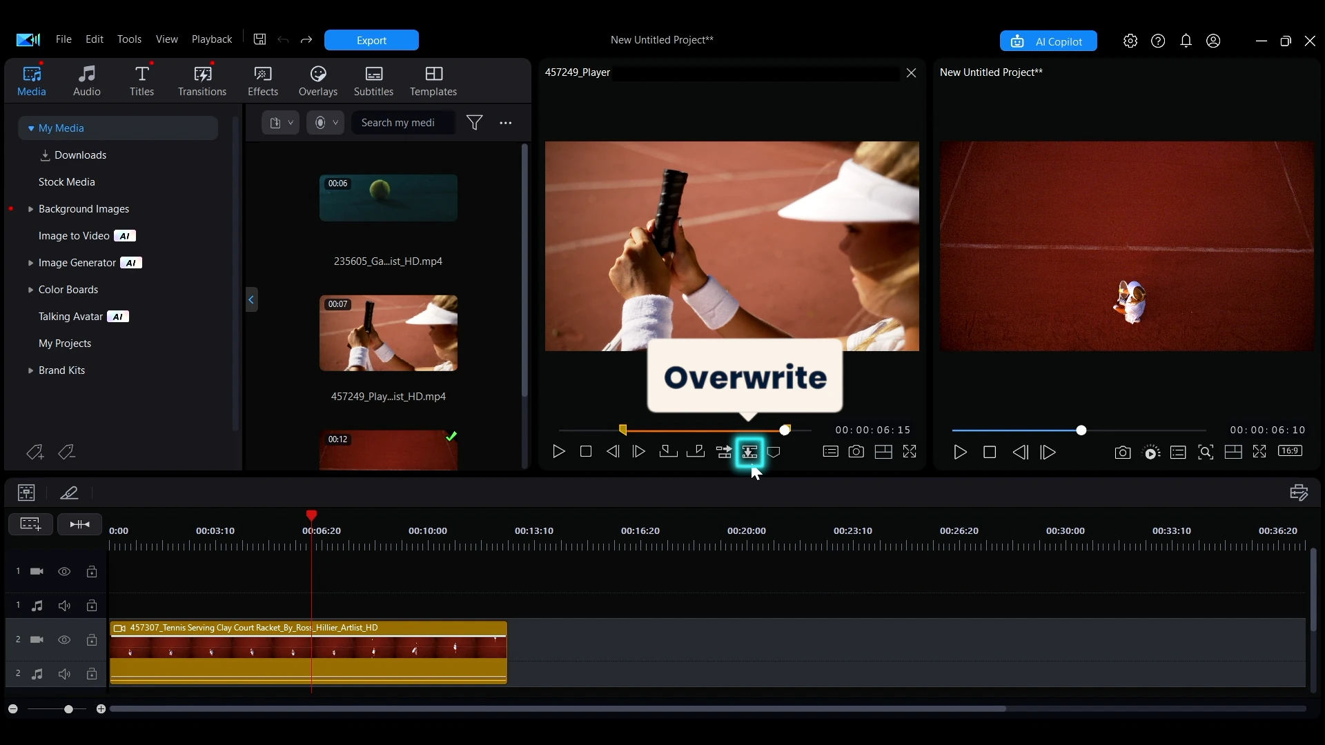Open render preview button in project viewer
This screenshot has width=1325, height=745.
1152,453
